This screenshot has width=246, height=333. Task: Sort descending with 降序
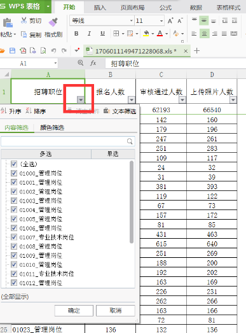coord(36,111)
